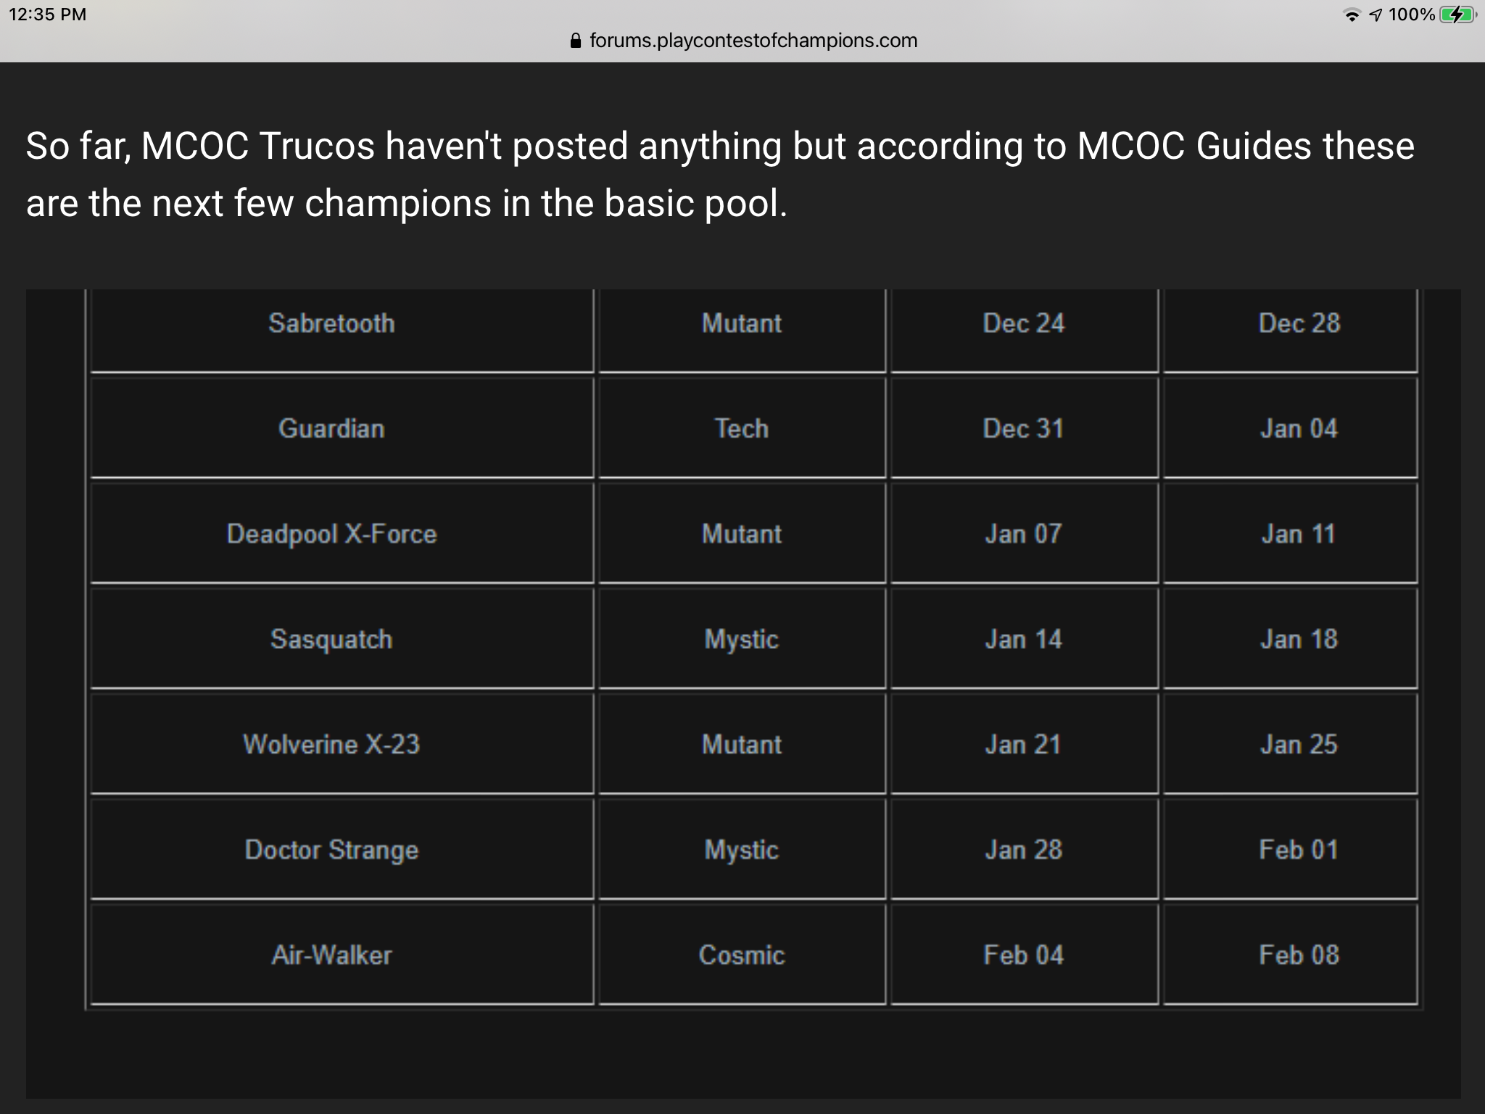The height and width of the screenshot is (1114, 1485).
Task: Tap the Feb 08 date cell
Action: 1291,954
